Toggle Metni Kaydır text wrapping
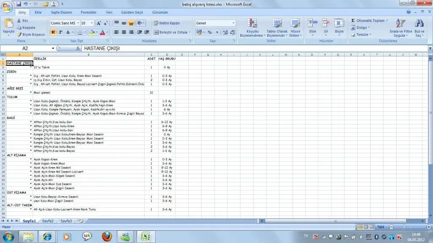The image size is (433, 243). (x=167, y=23)
